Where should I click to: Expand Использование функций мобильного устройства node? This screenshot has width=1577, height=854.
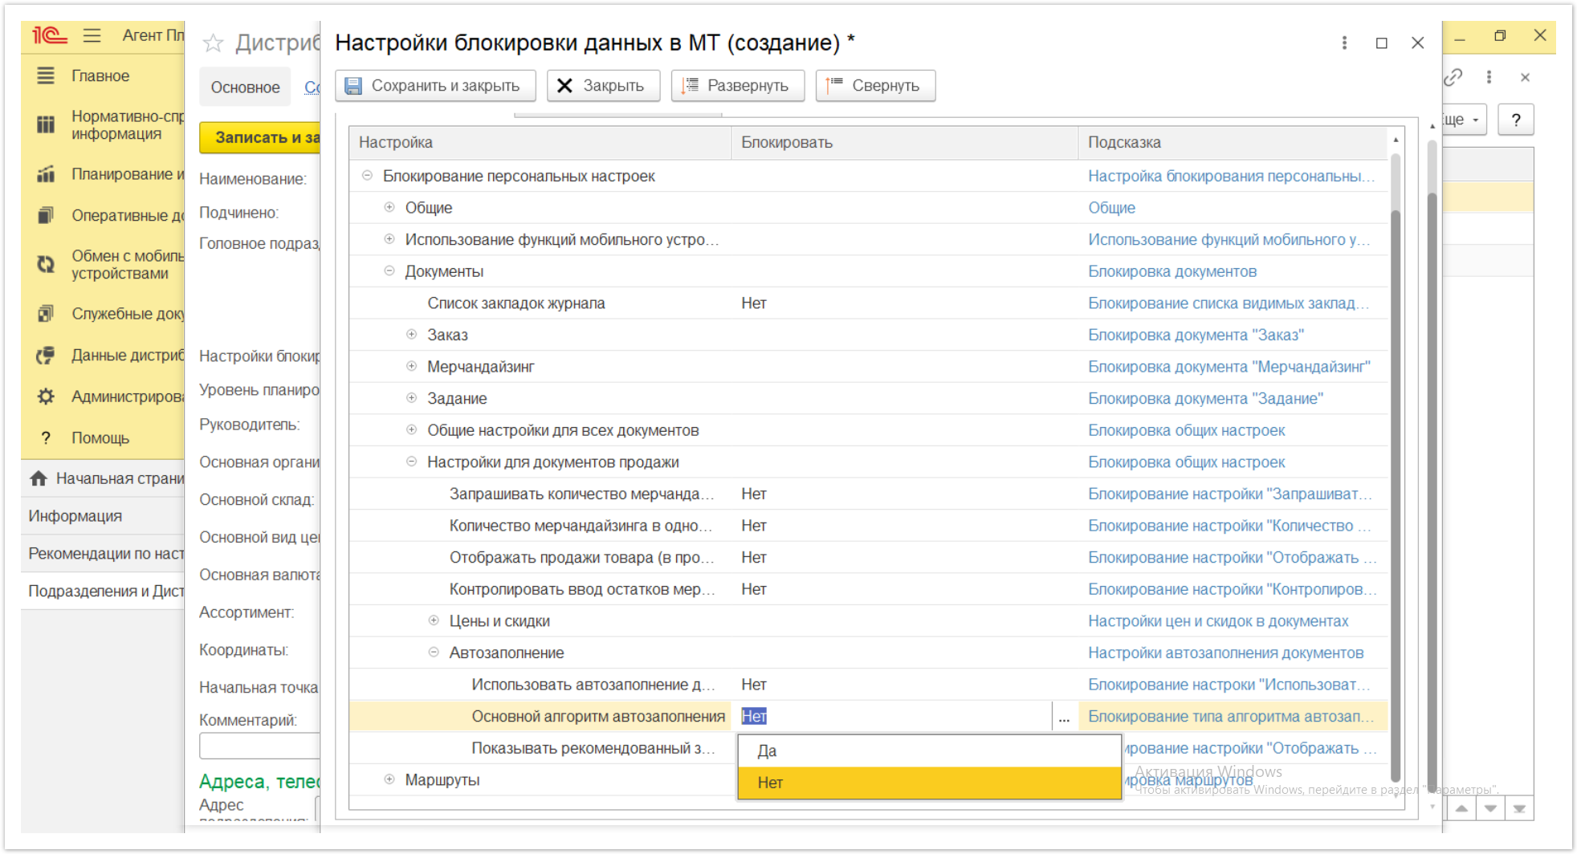(x=389, y=238)
